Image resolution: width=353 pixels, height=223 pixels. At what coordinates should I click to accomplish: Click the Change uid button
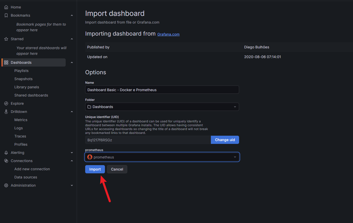click(225, 140)
